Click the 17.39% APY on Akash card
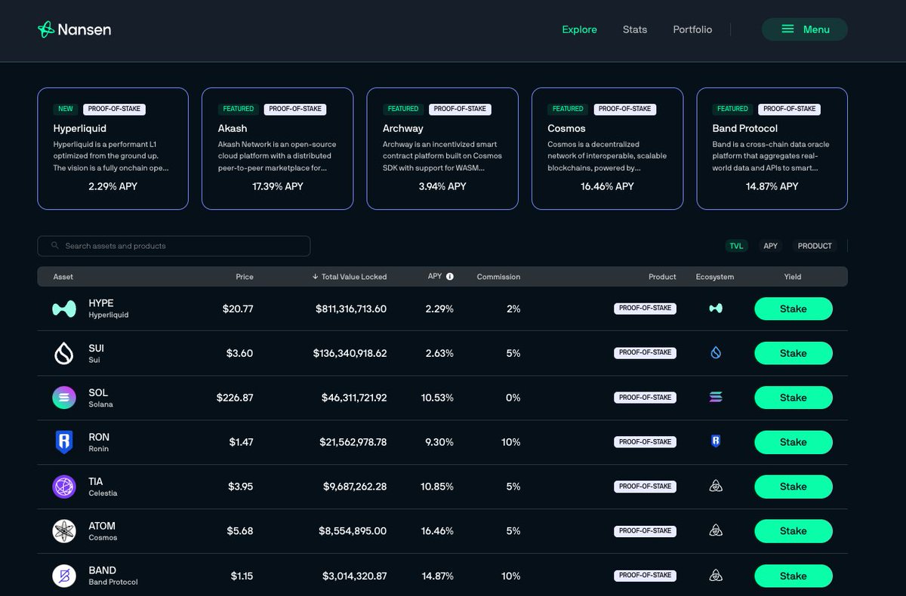This screenshot has height=596, width=906. pyautogui.click(x=277, y=186)
